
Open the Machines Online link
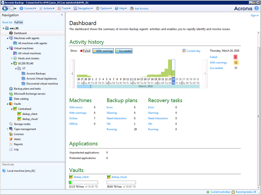tap(73, 118)
